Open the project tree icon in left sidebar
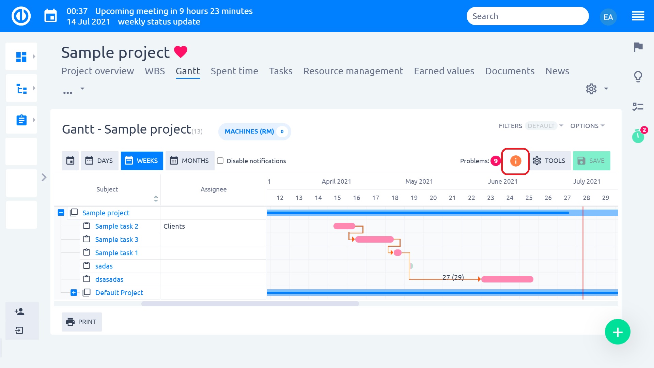Image resolution: width=654 pixels, height=368 pixels. tap(21, 89)
